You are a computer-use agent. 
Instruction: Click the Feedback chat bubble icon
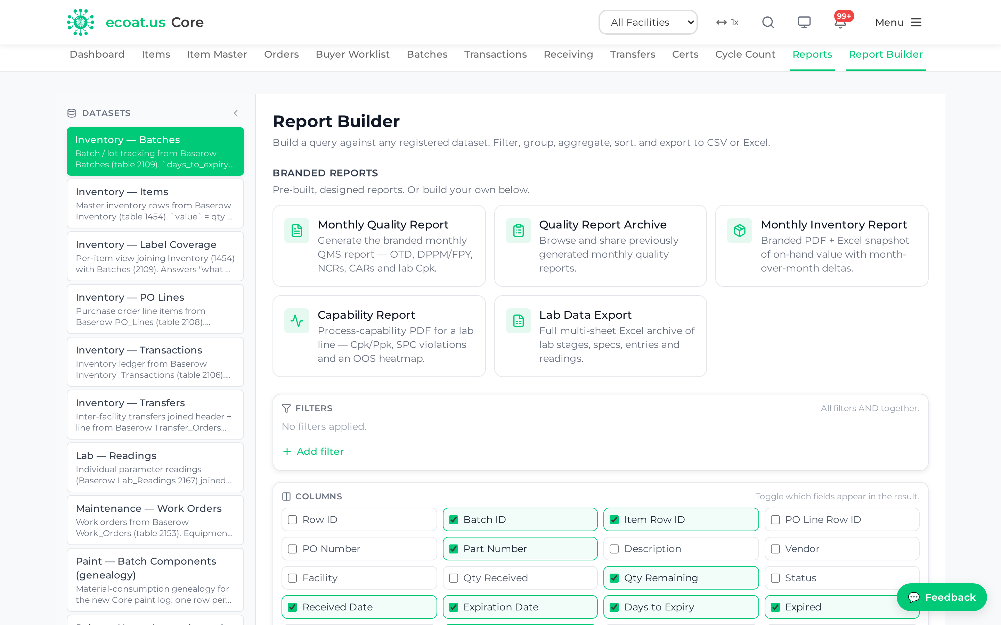(914, 597)
